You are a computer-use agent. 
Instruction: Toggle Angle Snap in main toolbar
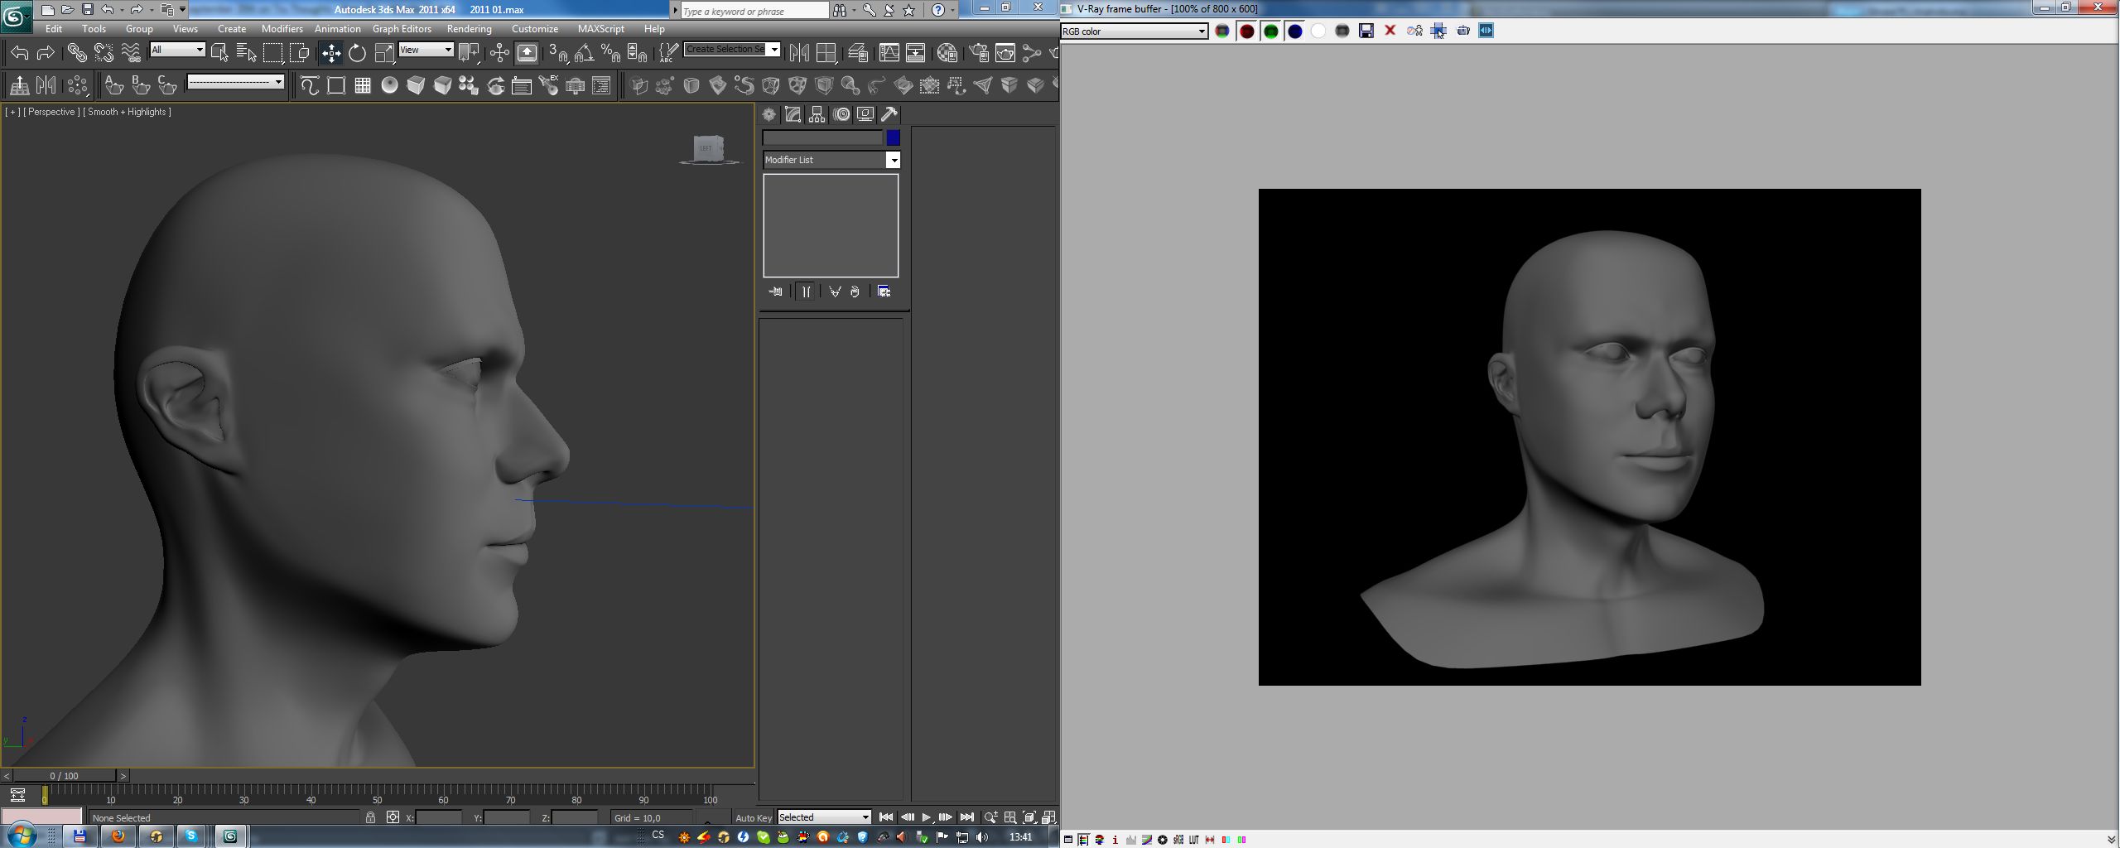point(585,53)
